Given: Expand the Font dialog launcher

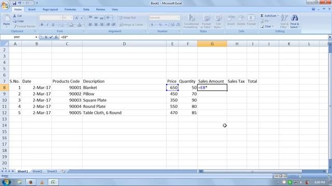Looking at the screenshot, I should [84, 31].
